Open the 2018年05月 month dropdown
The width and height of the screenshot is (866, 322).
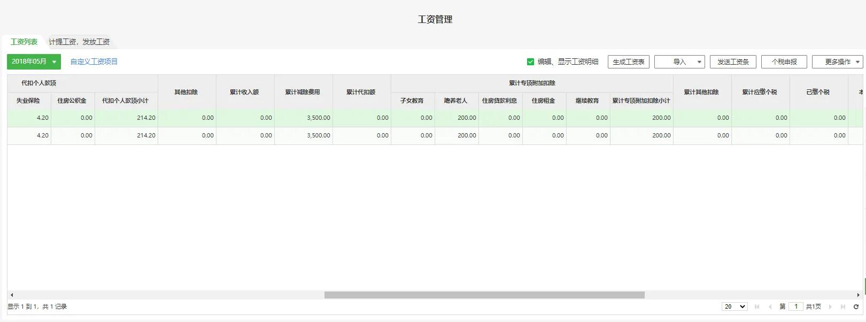click(34, 62)
